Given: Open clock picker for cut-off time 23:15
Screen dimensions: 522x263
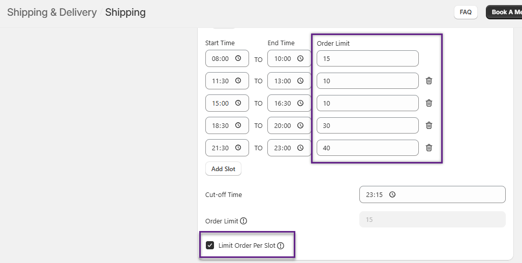Looking at the screenshot, I should (x=392, y=194).
